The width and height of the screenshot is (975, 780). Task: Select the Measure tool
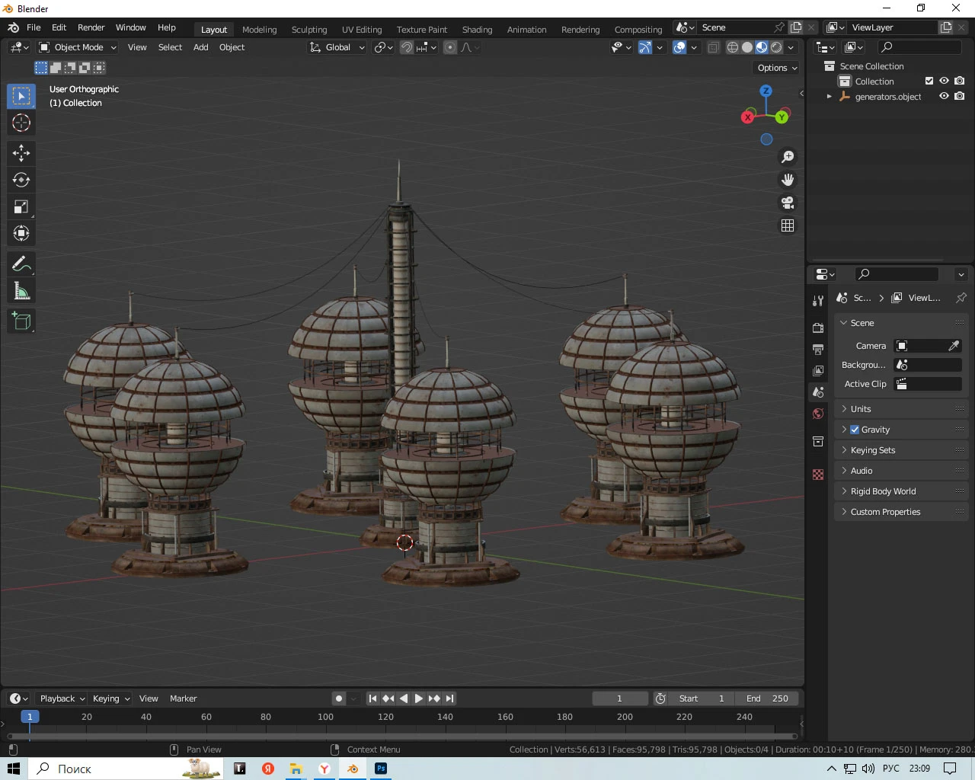pyautogui.click(x=21, y=291)
